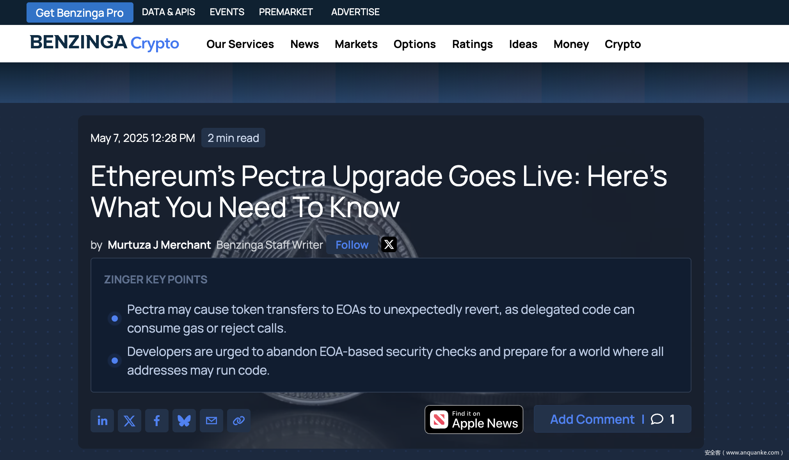Open the News menu
The height and width of the screenshot is (460, 789).
click(x=305, y=44)
